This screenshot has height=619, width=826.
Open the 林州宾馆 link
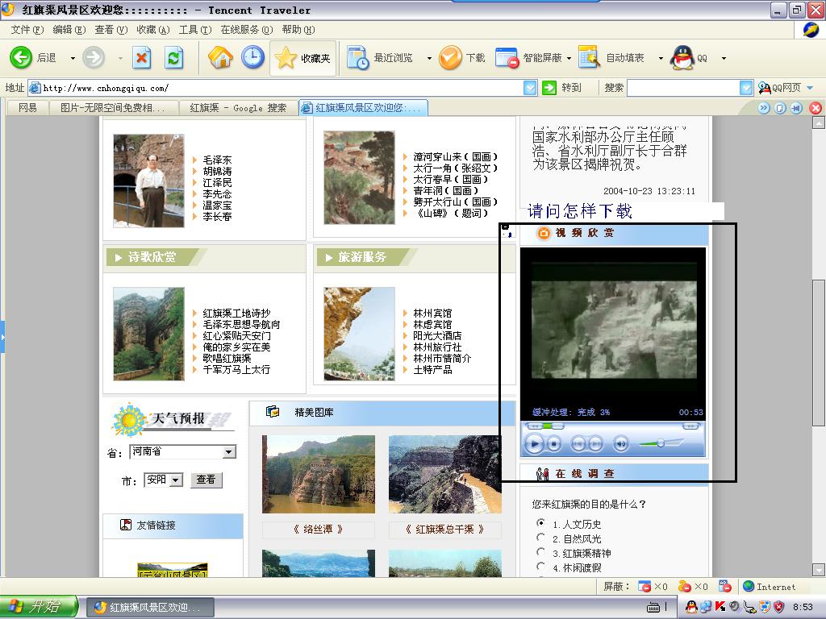click(x=432, y=314)
